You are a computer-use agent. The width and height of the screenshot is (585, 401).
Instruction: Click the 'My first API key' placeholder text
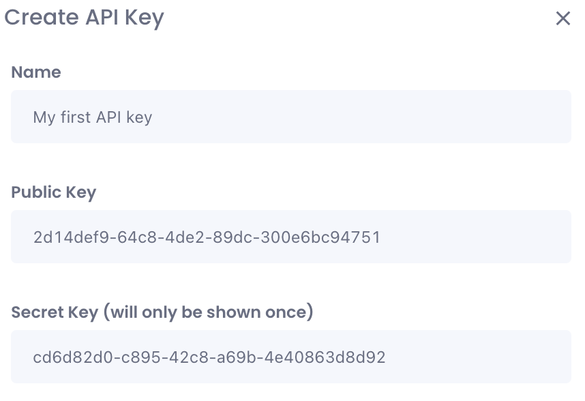click(93, 117)
